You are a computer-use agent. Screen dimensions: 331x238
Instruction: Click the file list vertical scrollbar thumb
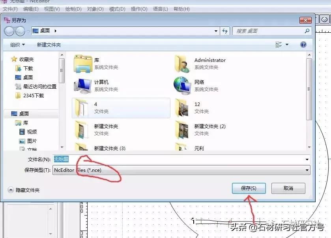tap(309, 89)
